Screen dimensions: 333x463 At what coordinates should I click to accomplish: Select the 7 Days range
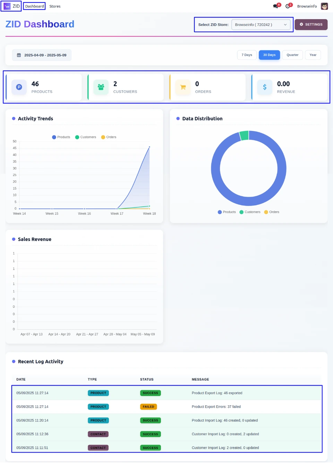[x=247, y=55]
